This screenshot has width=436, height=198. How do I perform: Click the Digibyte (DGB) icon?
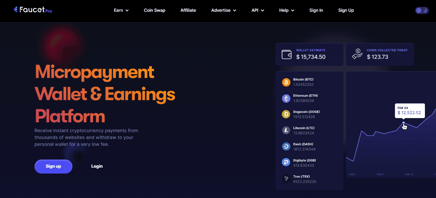pyautogui.click(x=286, y=162)
